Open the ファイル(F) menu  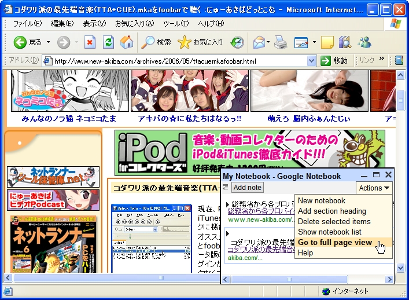(27, 24)
